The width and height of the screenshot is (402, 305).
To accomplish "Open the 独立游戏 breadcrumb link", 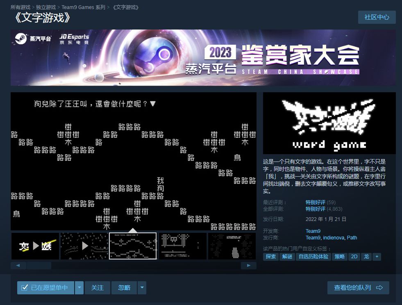I will click(x=45, y=7).
